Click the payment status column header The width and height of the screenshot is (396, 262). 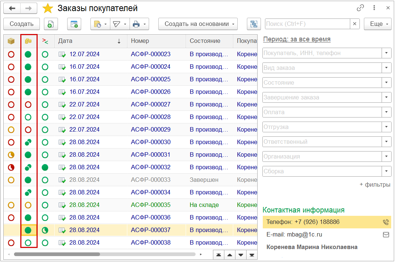(x=28, y=41)
